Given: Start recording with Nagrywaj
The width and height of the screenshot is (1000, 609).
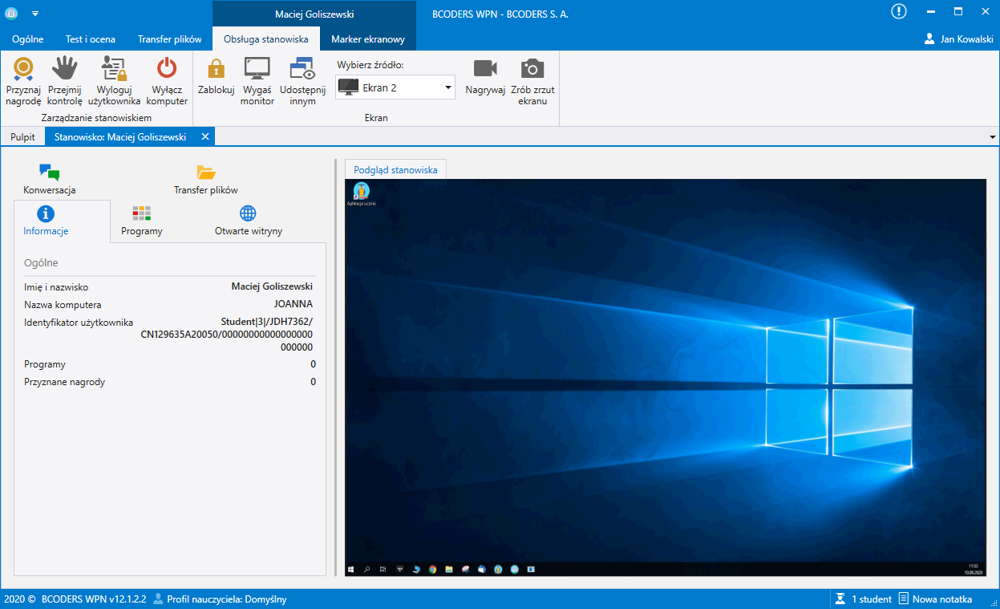Looking at the screenshot, I should 485,77.
